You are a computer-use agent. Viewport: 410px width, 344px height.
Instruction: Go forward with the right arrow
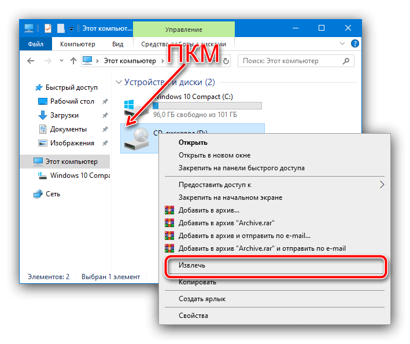48,61
